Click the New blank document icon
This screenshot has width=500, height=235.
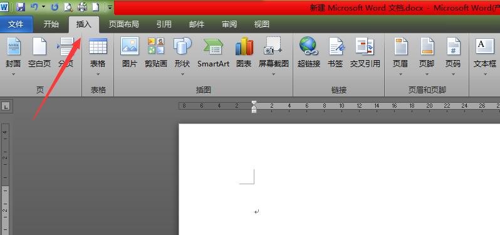point(95,7)
